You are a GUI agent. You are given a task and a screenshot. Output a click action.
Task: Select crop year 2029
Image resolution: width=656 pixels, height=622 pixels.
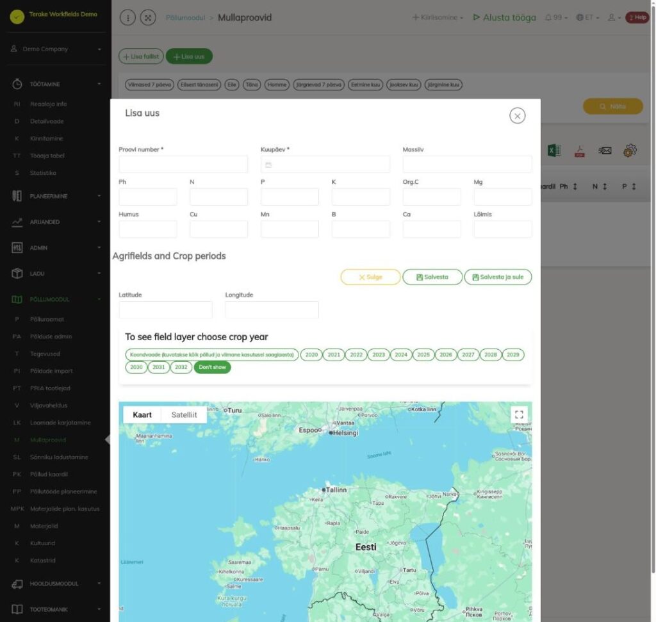click(513, 355)
